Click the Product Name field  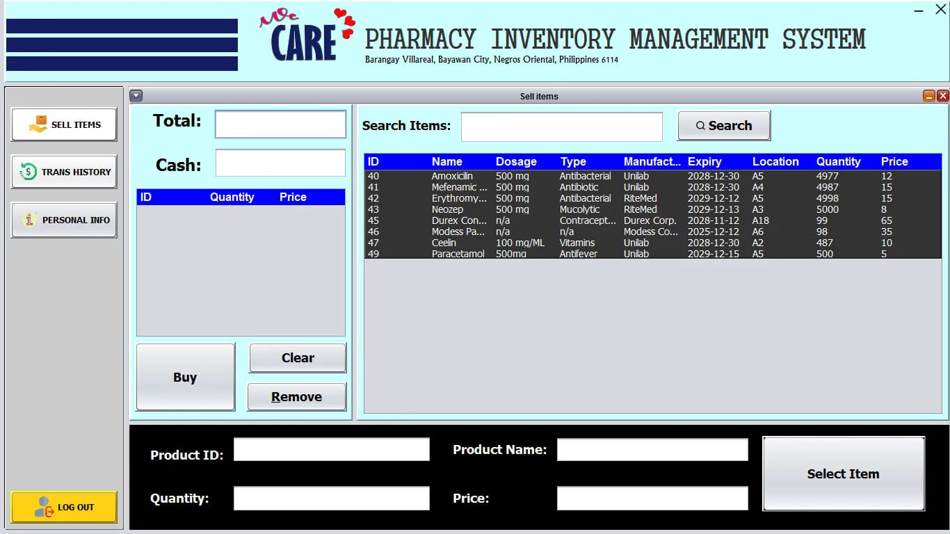pos(652,449)
